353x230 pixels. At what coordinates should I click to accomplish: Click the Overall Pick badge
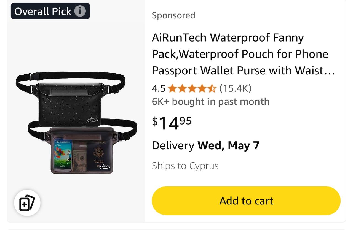[x=50, y=11]
